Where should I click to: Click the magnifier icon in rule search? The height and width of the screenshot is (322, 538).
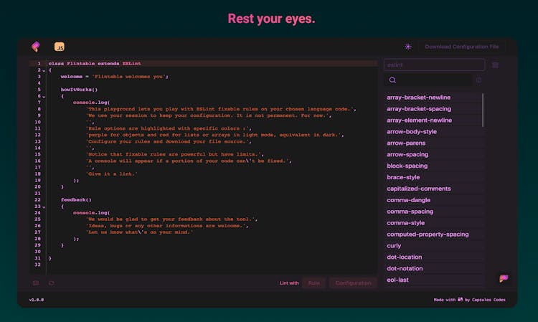[392, 80]
